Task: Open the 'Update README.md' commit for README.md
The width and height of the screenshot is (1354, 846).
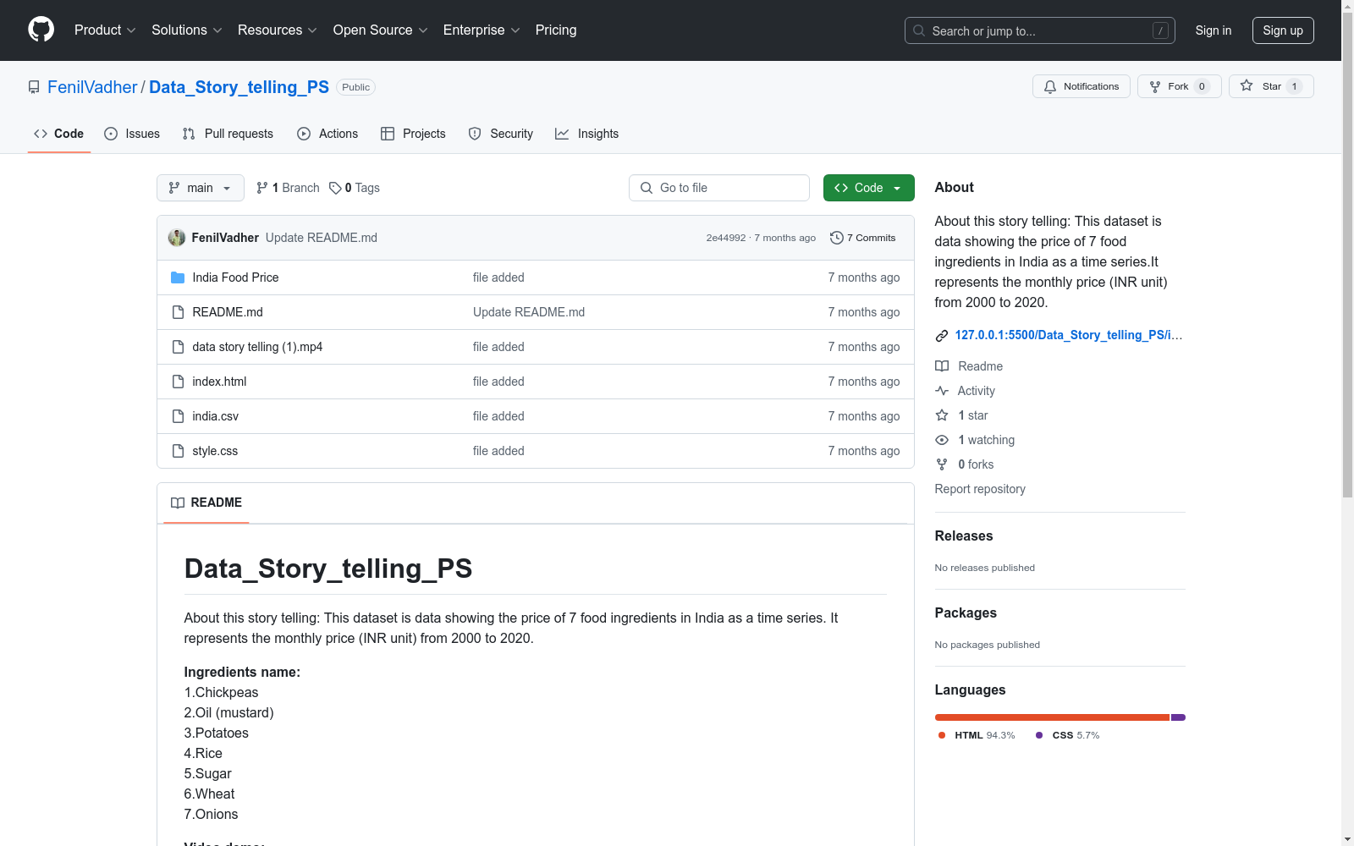Action: (x=529, y=312)
